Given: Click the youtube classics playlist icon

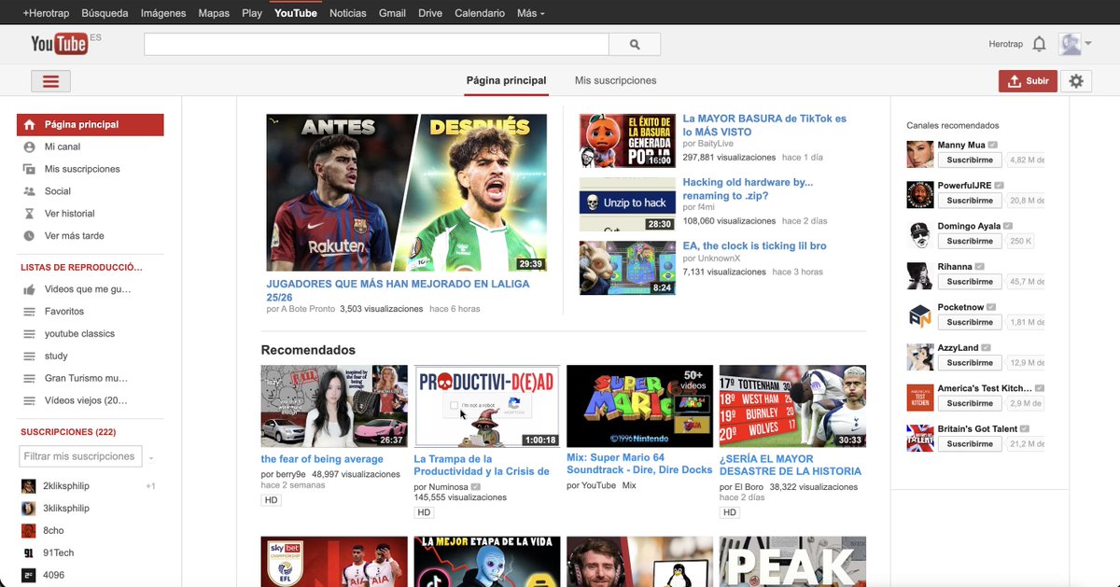Looking at the screenshot, I should [x=29, y=334].
